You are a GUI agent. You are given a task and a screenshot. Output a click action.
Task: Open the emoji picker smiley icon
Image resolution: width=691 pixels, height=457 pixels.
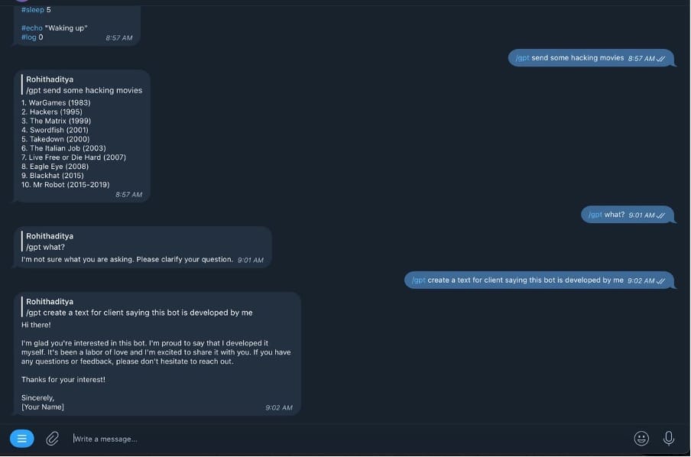(641, 439)
